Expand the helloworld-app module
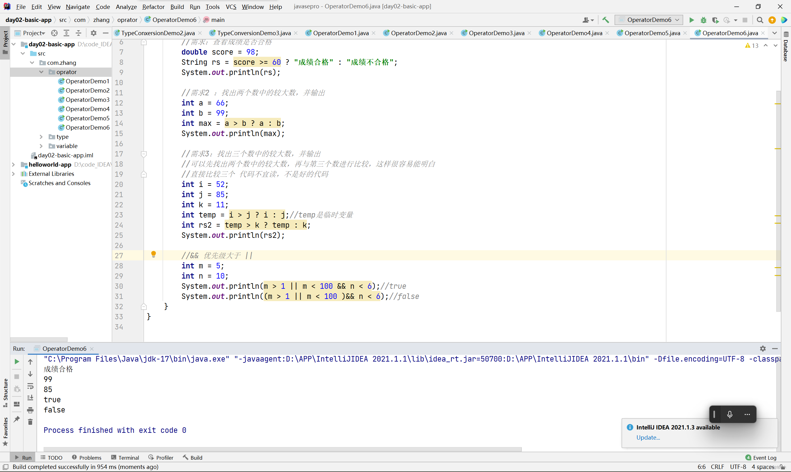Image resolution: width=791 pixels, height=472 pixels. pos(13,164)
